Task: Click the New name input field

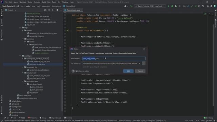Action: pos(114,59)
